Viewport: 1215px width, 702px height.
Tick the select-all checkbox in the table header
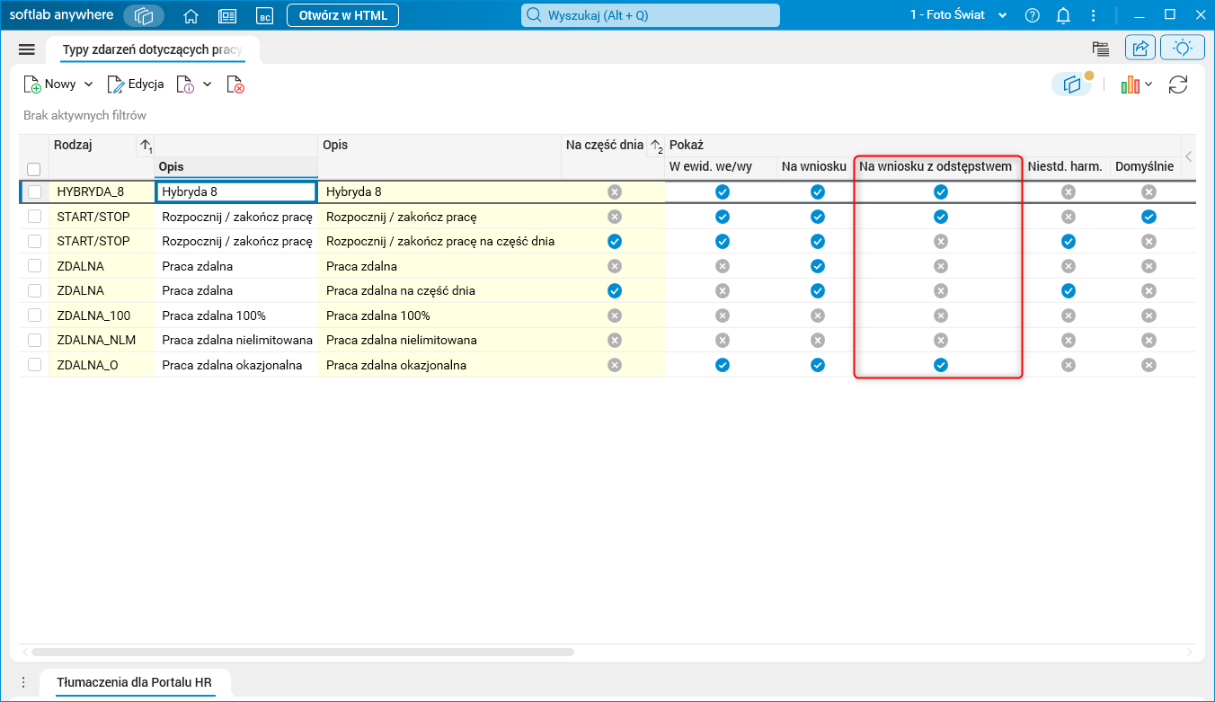34,169
